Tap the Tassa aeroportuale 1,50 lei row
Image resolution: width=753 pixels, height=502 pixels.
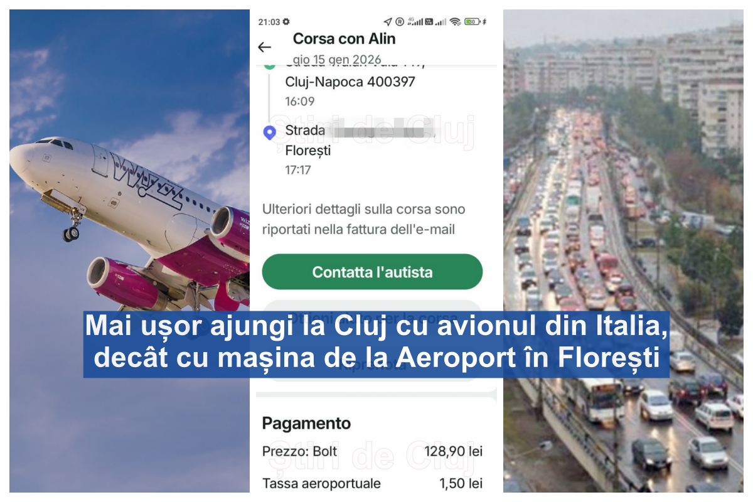tap(373, 483)
